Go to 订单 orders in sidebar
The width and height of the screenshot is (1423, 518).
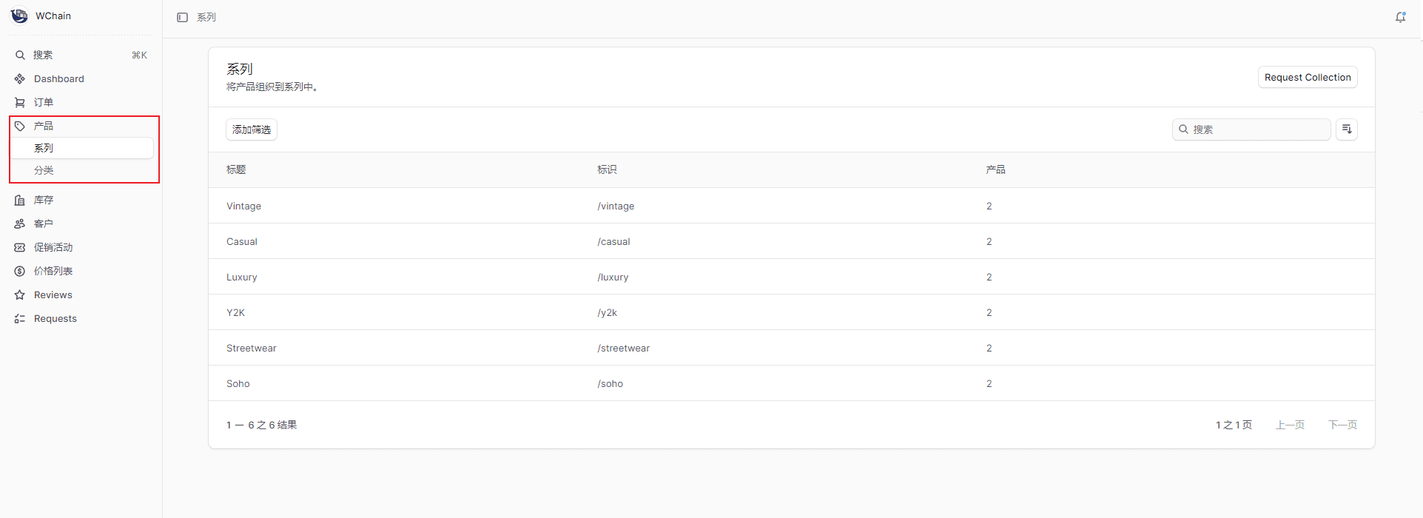click(43, 102)
